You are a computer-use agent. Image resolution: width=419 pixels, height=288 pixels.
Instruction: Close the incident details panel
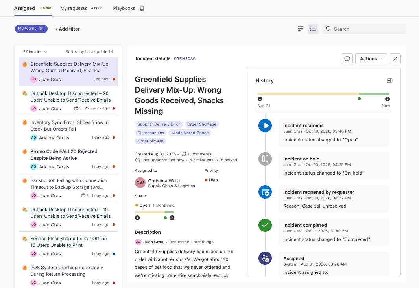coord(395,58)
